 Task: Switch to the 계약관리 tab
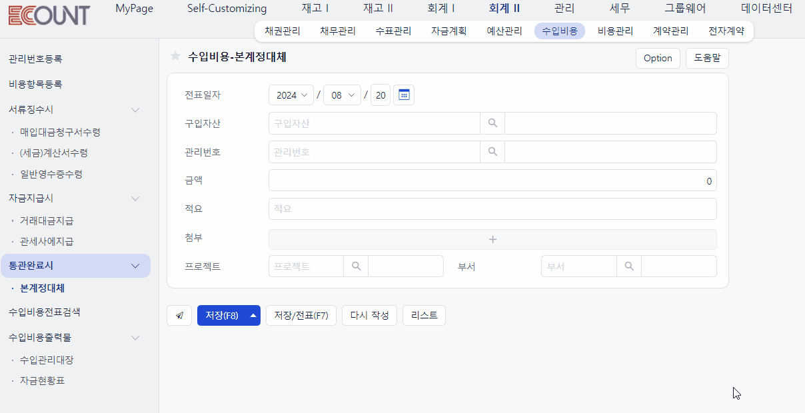[x=670, y=31]
